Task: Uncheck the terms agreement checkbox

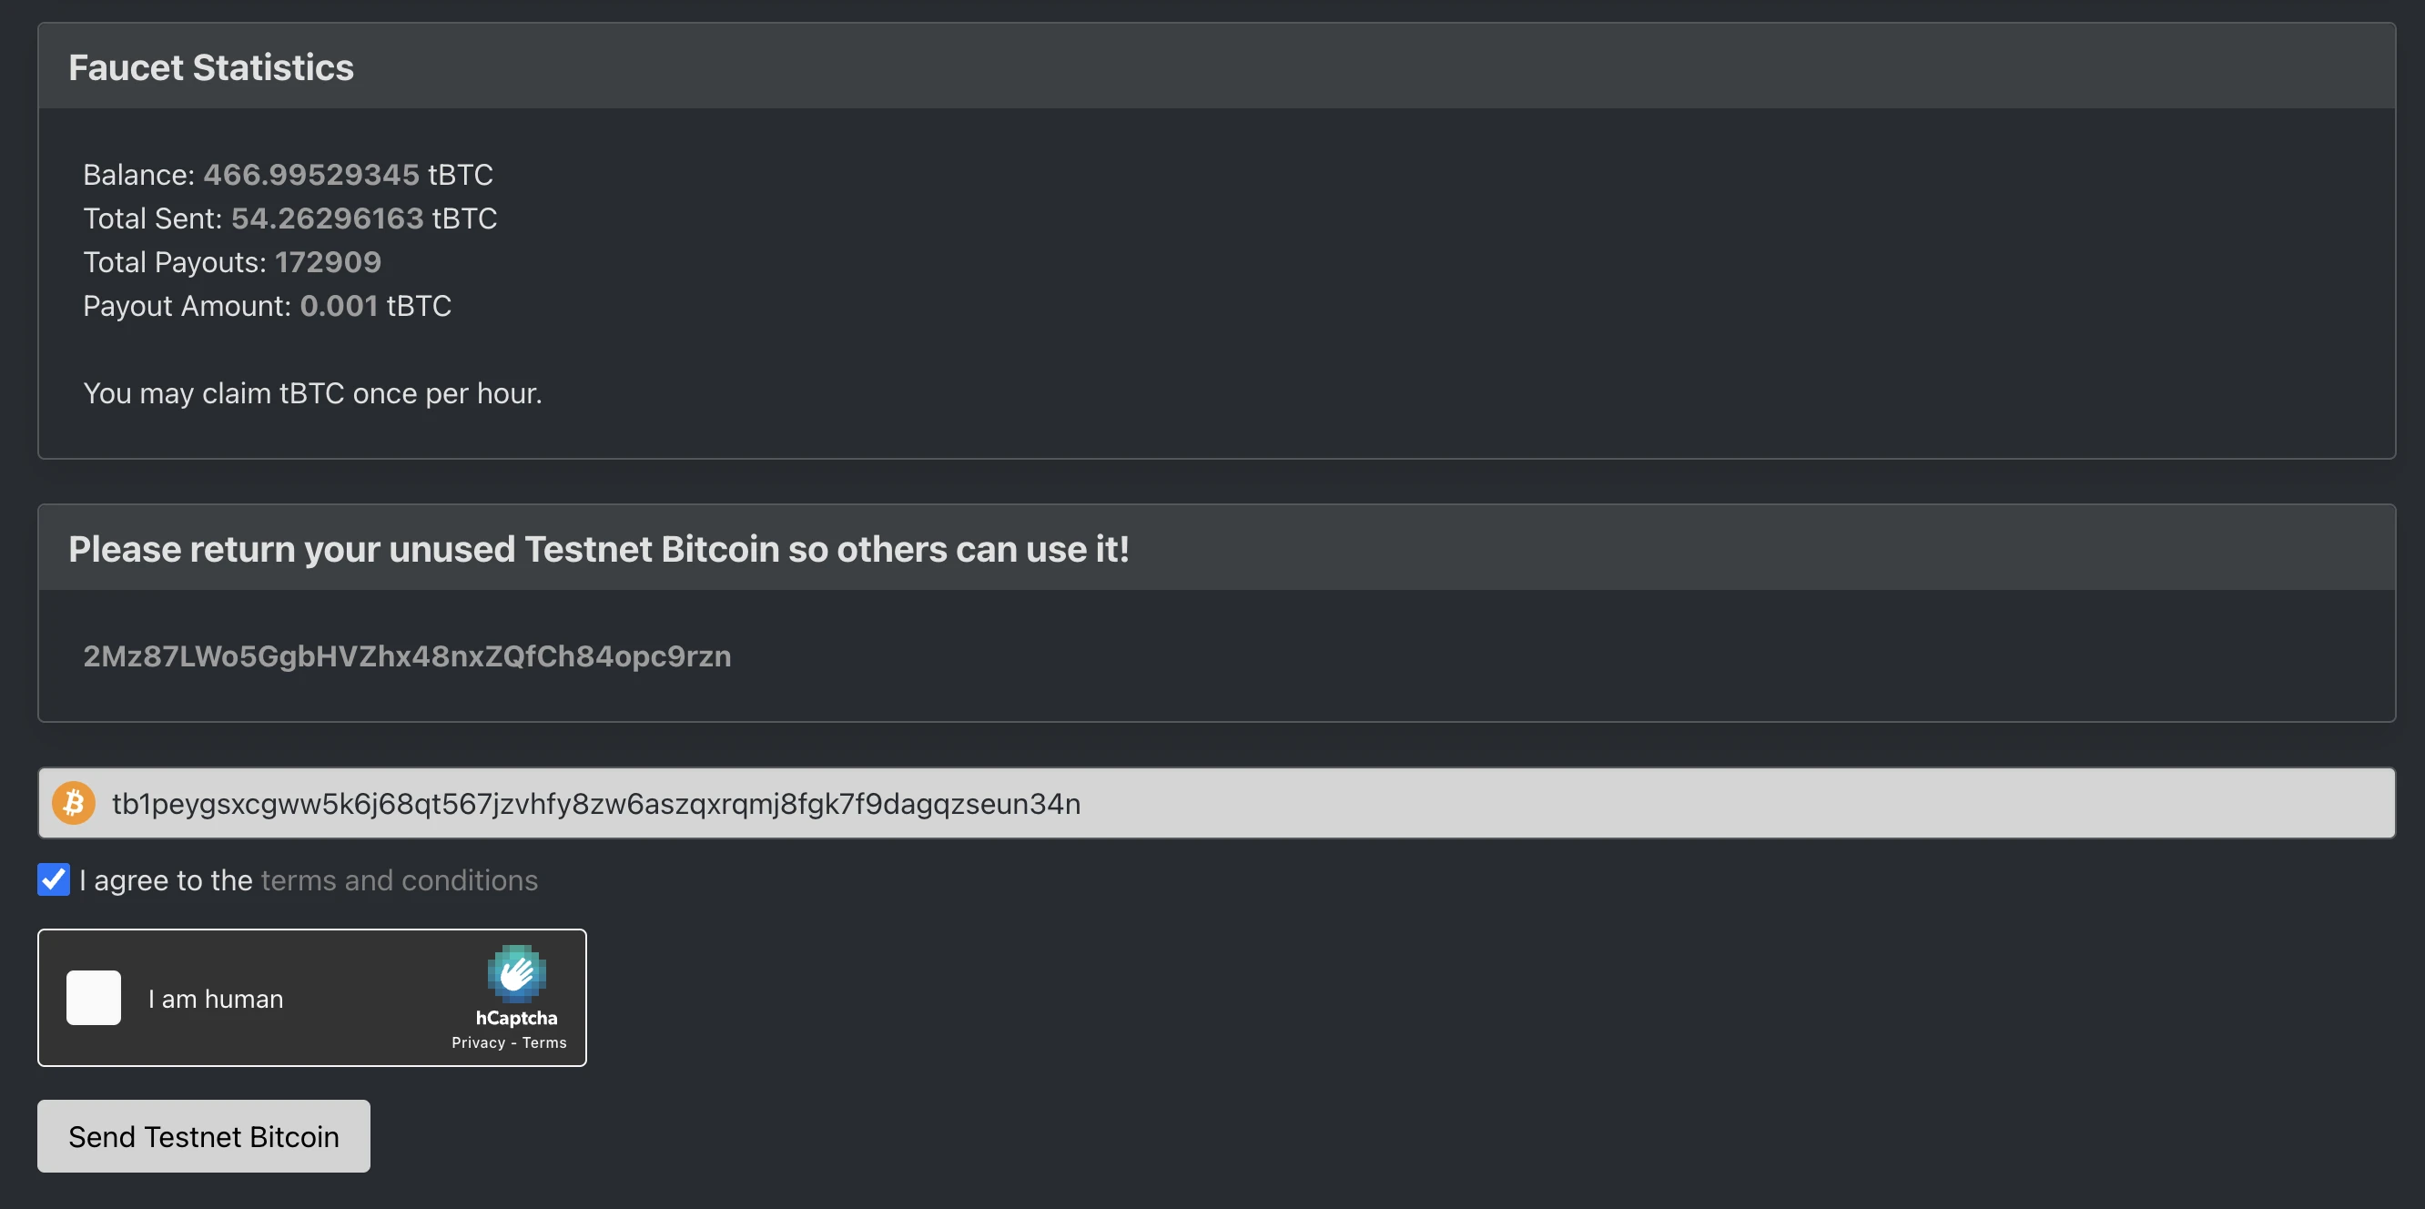Action: click(54, 879)
